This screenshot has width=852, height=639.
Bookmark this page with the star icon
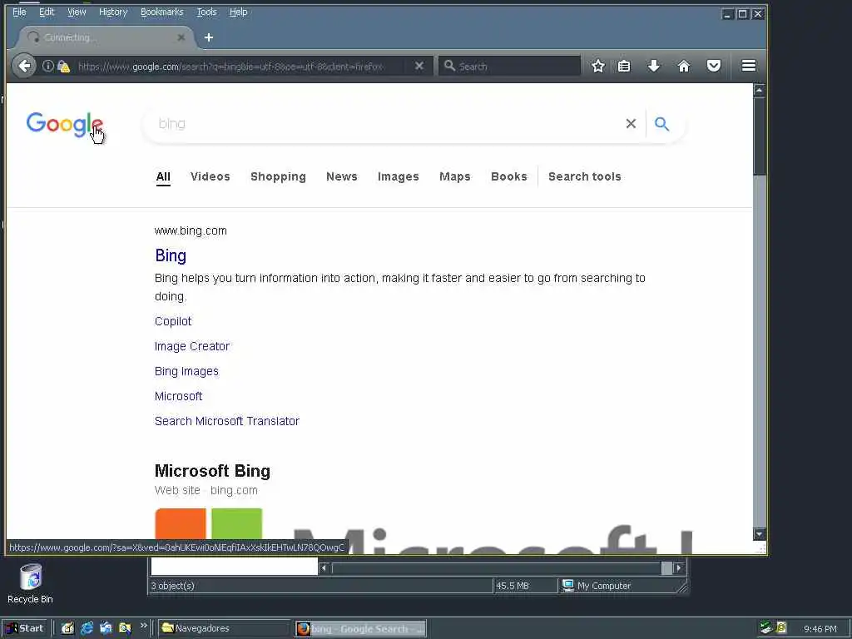(597, 66)
